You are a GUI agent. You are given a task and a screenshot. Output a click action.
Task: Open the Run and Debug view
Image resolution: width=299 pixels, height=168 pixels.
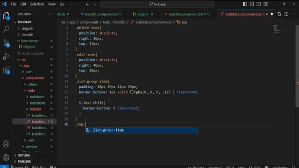tap(6, 56)
